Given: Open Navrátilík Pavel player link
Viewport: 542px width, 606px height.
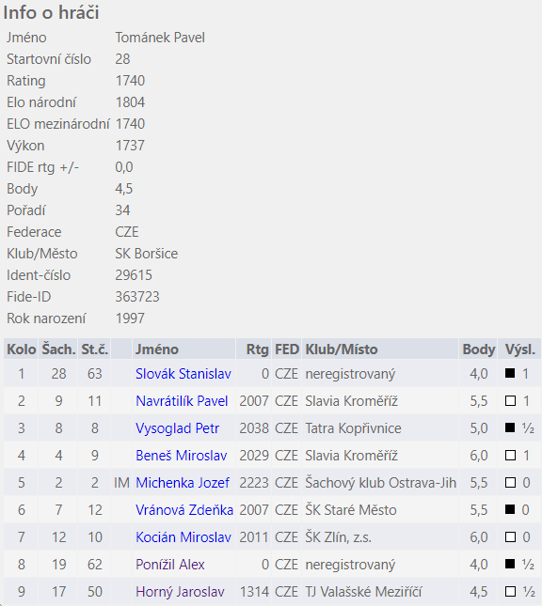Looking at the screenshot, I should point(182,401).
